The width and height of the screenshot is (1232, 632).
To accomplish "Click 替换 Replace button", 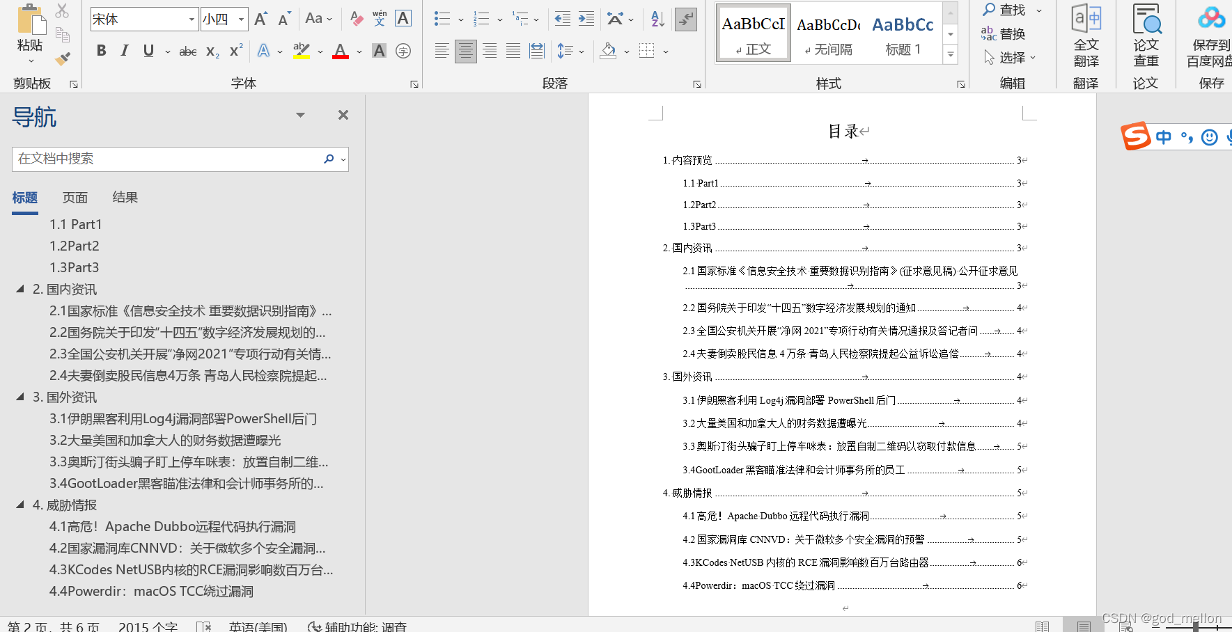I will coord(1003,33).
